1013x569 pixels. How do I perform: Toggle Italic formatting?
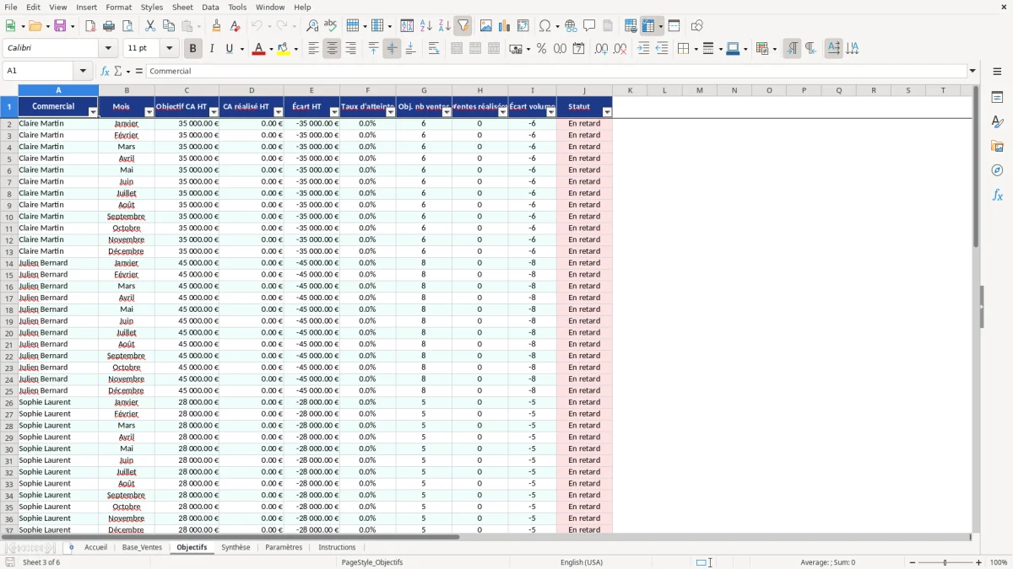click(x=212, y=49)
